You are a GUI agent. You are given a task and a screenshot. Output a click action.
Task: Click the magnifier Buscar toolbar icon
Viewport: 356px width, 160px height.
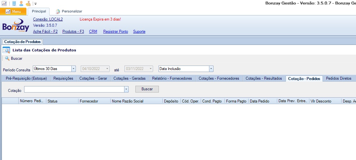[x=7, y=58]
